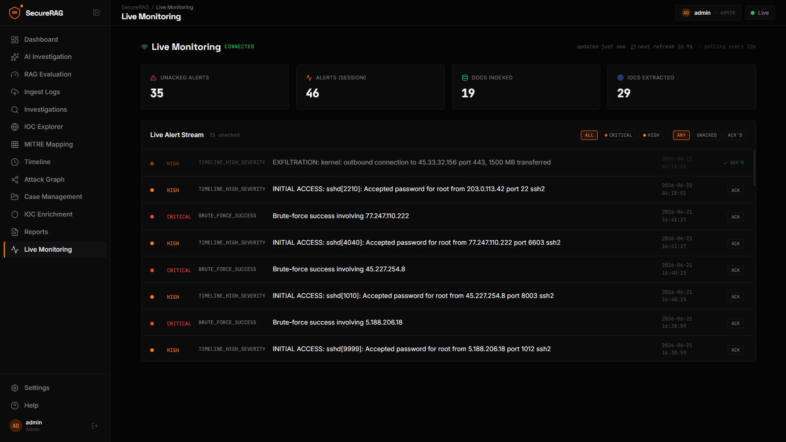Image resolution: width=786 pixels, height=442 pixels.
Task: Click the Unacked Alerts warning triangle icon
Action: (x=154, y=78)
